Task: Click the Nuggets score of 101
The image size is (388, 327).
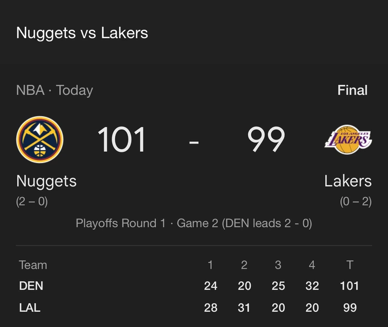Action: point(122,139)
